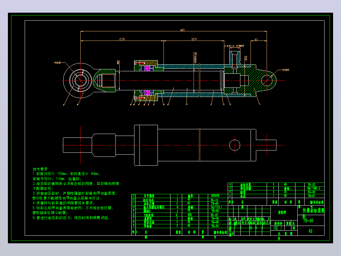Select the 329 dimension value
The height and width of the screenshot is (256, 341).
point(194,39)
